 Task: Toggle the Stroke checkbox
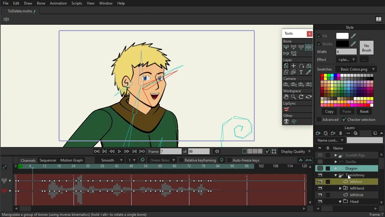319,44
